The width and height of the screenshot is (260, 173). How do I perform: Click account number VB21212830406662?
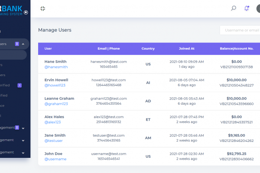(x=237, y=159)
